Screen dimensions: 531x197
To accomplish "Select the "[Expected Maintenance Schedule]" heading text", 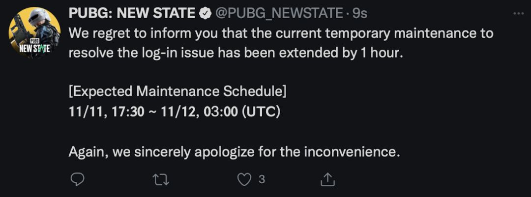I will tap(177, 92).
